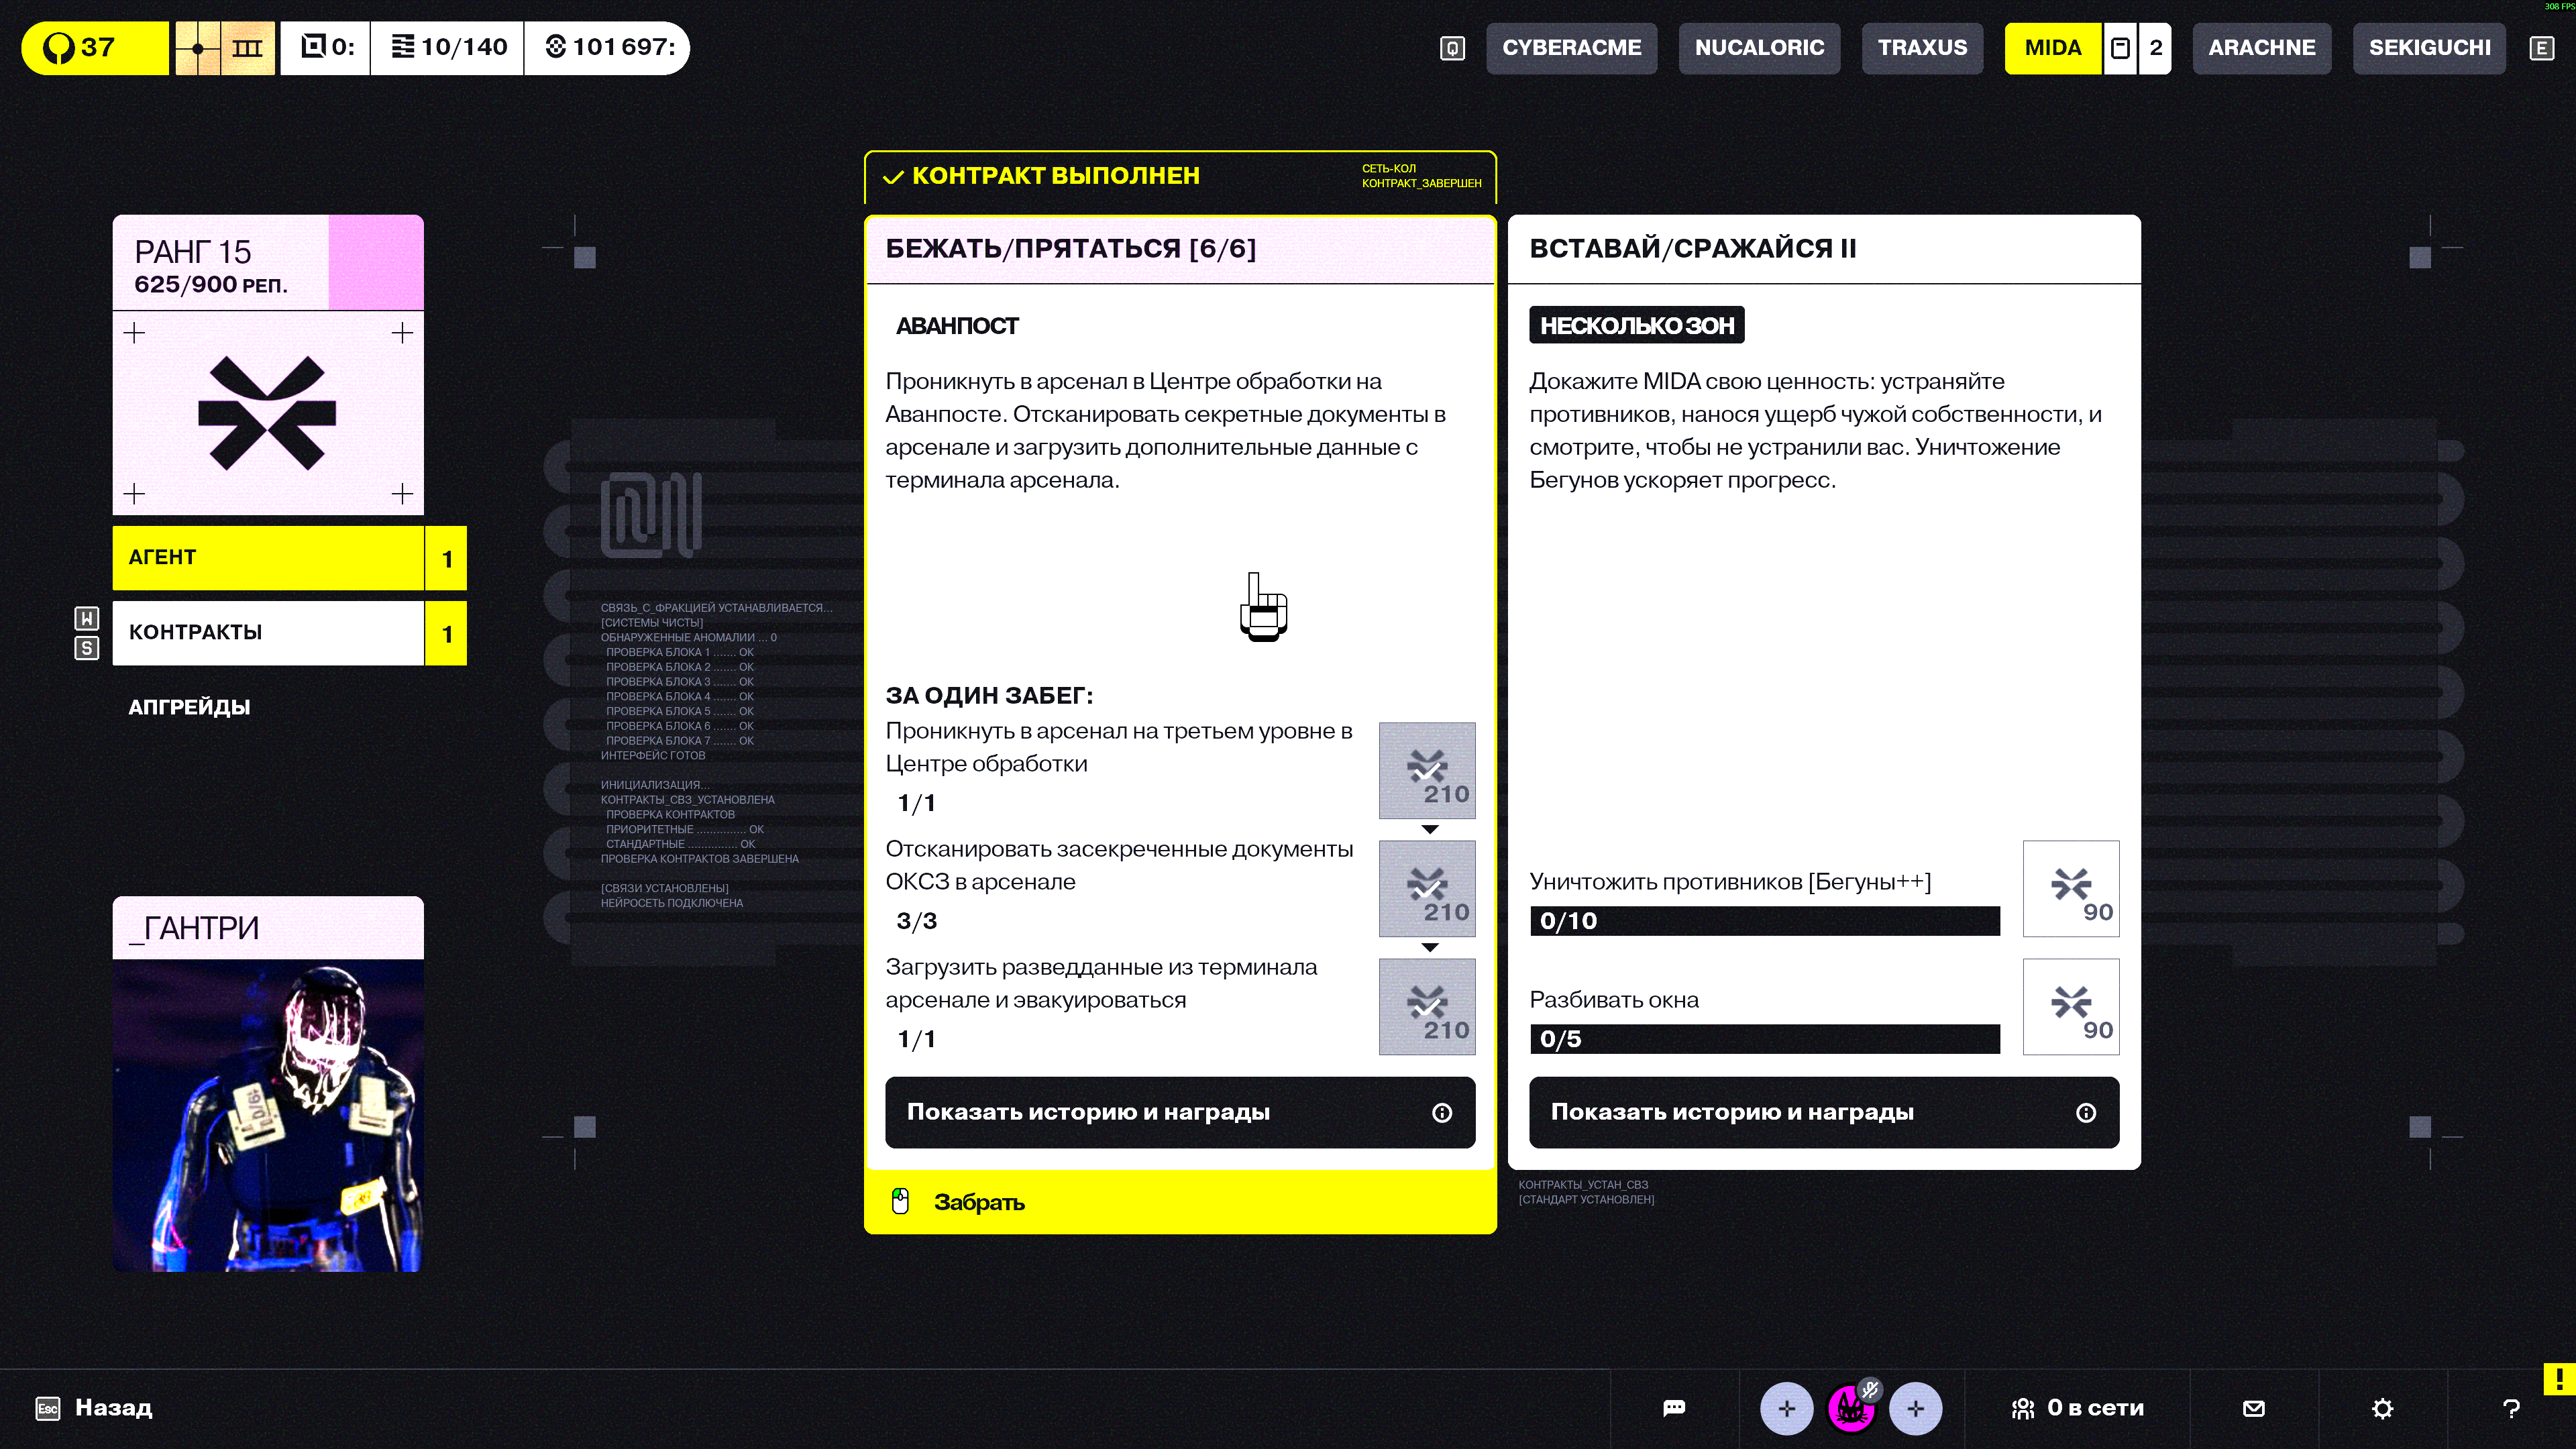The height and width of the screenshot is (1449, 2576).
Task: Open the mail envelope icon
Action: click(2254, 1408)
